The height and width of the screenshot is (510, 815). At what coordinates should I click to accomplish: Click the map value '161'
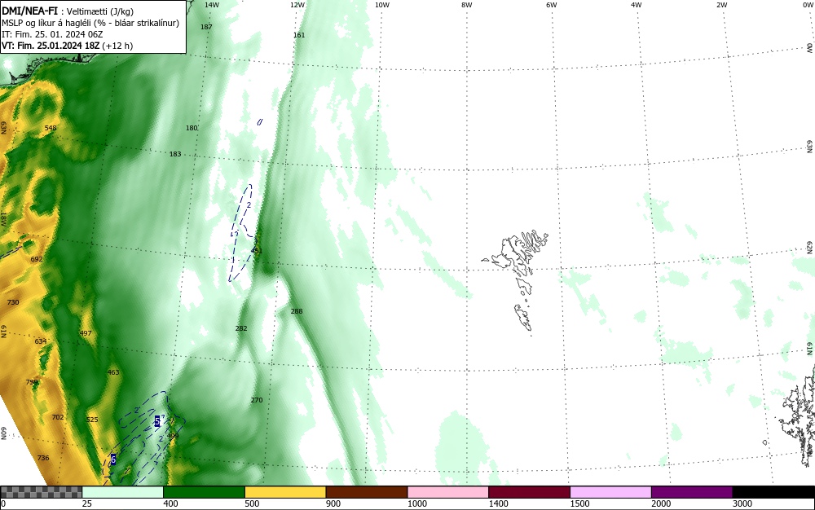299,35
